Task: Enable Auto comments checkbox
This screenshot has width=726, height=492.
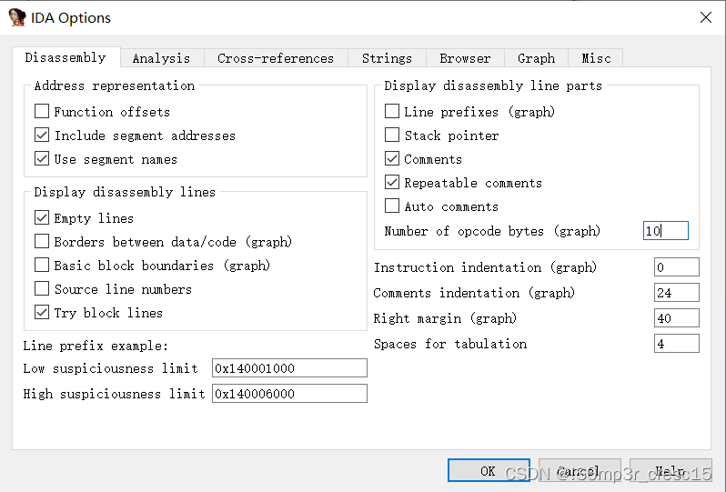Action: (x=392, y=206)
